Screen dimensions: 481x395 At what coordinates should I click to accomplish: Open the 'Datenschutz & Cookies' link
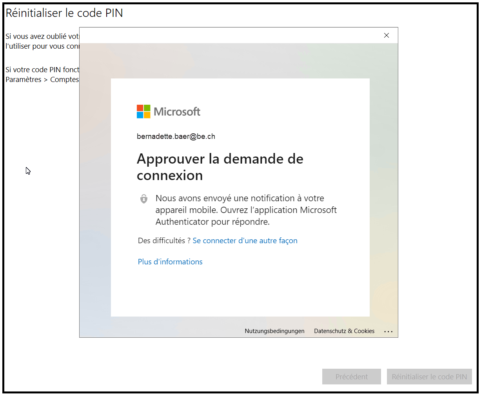344,331
